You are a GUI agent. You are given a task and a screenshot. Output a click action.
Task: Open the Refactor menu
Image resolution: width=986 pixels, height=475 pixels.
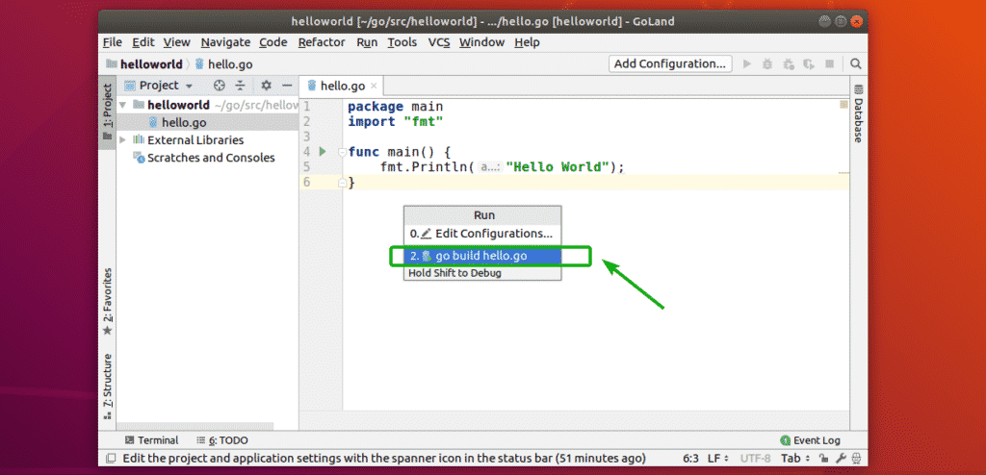tap(322, 42)
